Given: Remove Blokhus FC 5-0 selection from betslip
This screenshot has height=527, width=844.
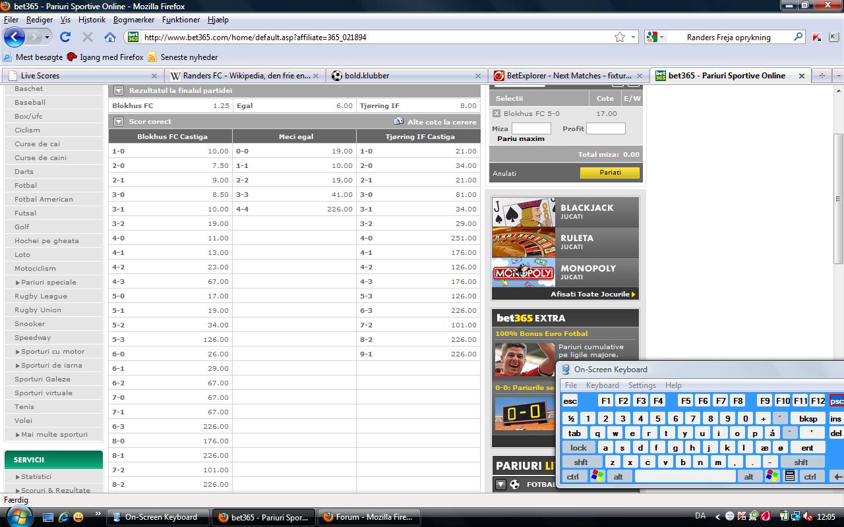Looking at the screenshot, I should [x=497, y=114].
